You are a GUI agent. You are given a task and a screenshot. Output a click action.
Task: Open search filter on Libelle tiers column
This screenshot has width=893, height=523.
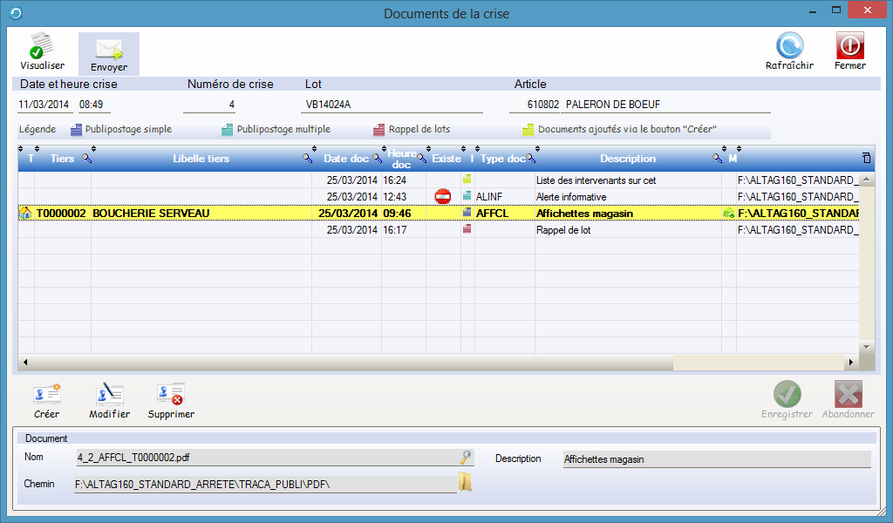[x=307, y=159]
